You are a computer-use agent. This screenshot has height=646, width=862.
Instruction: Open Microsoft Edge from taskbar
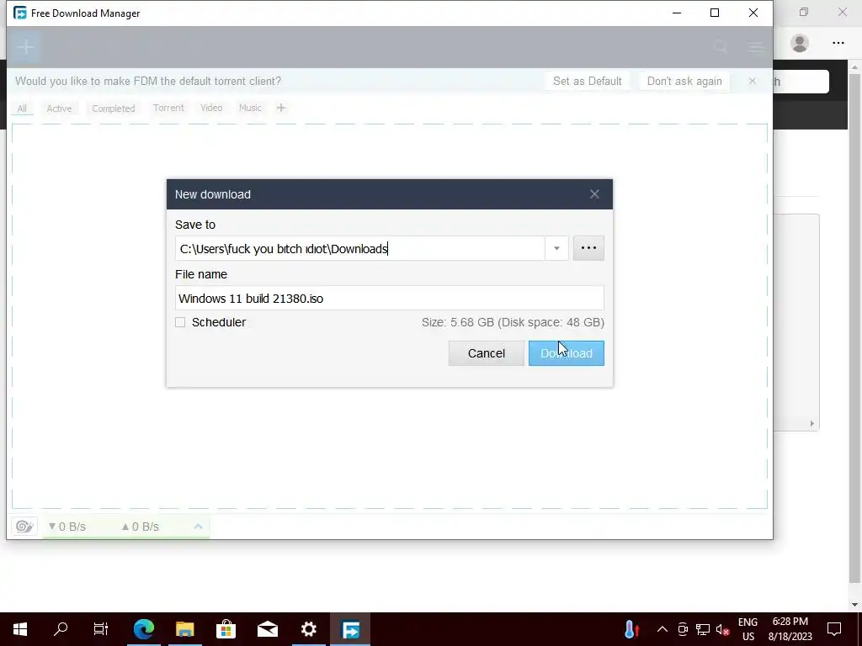pos(143,629)
